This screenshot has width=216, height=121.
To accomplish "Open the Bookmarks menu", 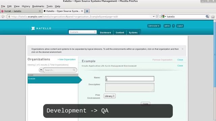I will click(x=38, y=6).
